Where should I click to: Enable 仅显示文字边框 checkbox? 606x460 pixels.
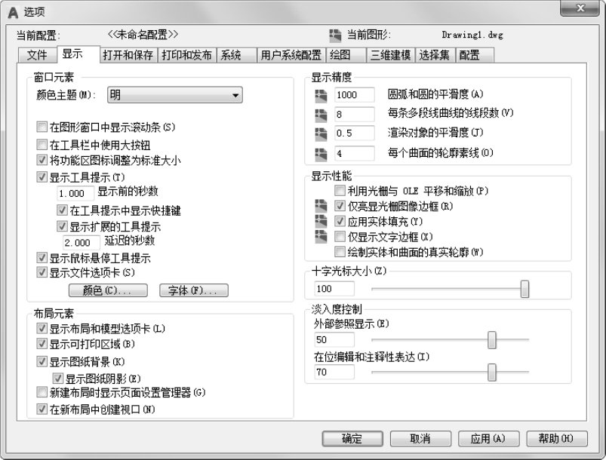pos(340,236)
